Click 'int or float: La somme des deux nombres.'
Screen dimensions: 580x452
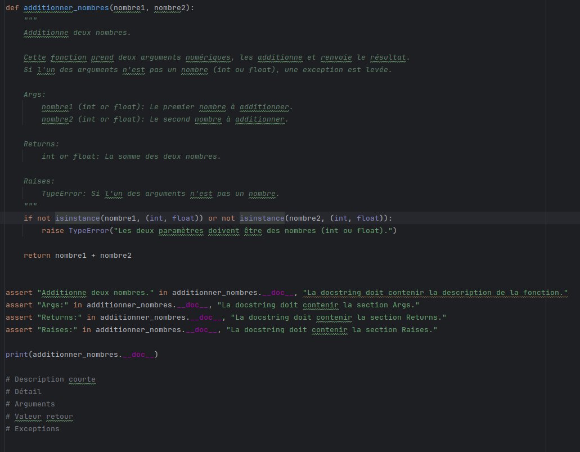[x=131, y=156]
